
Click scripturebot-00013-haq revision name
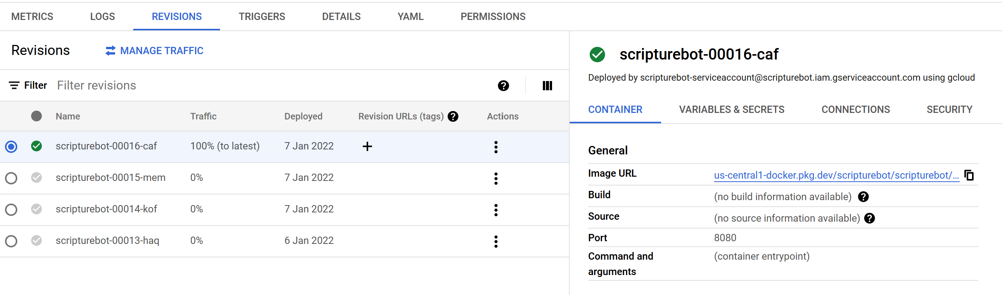pyautogui.click(x=107, y=240)
